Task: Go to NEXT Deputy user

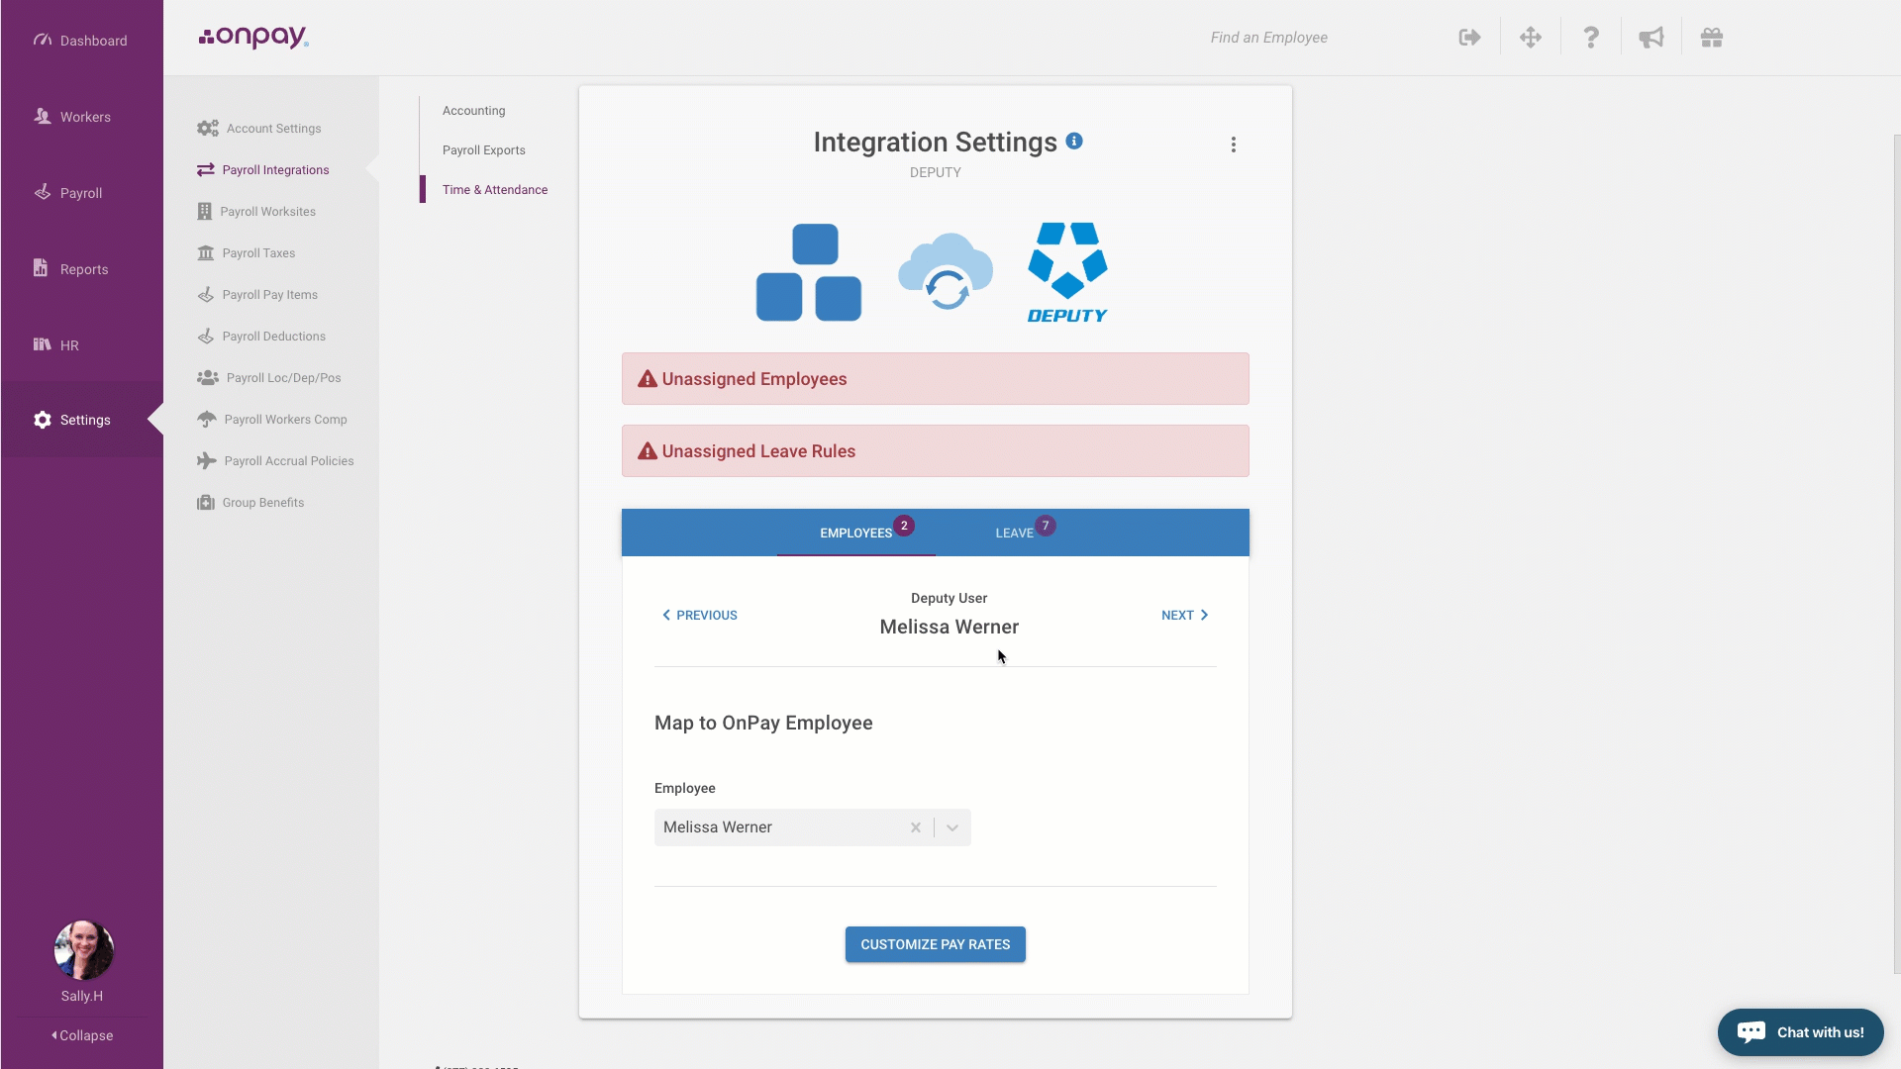Action: click(x=1185, y=616)
